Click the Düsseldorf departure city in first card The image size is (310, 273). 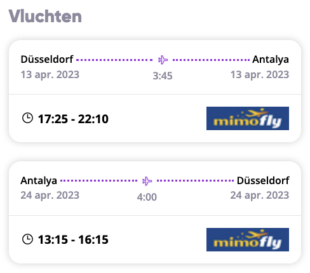coord(47,59)
